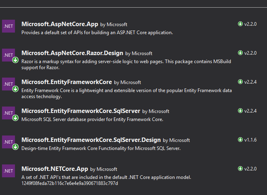Select the Microsoft.EntityFrameworkCore.SqlServer package title
Screen dimensions: 267x195
(81, 111)
